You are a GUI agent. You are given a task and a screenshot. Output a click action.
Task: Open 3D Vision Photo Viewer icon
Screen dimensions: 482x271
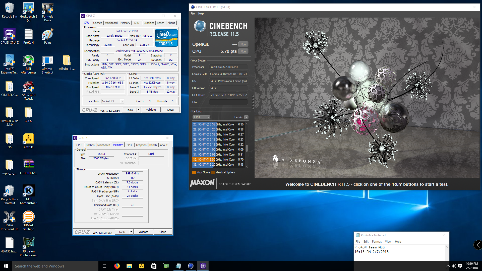28,247
